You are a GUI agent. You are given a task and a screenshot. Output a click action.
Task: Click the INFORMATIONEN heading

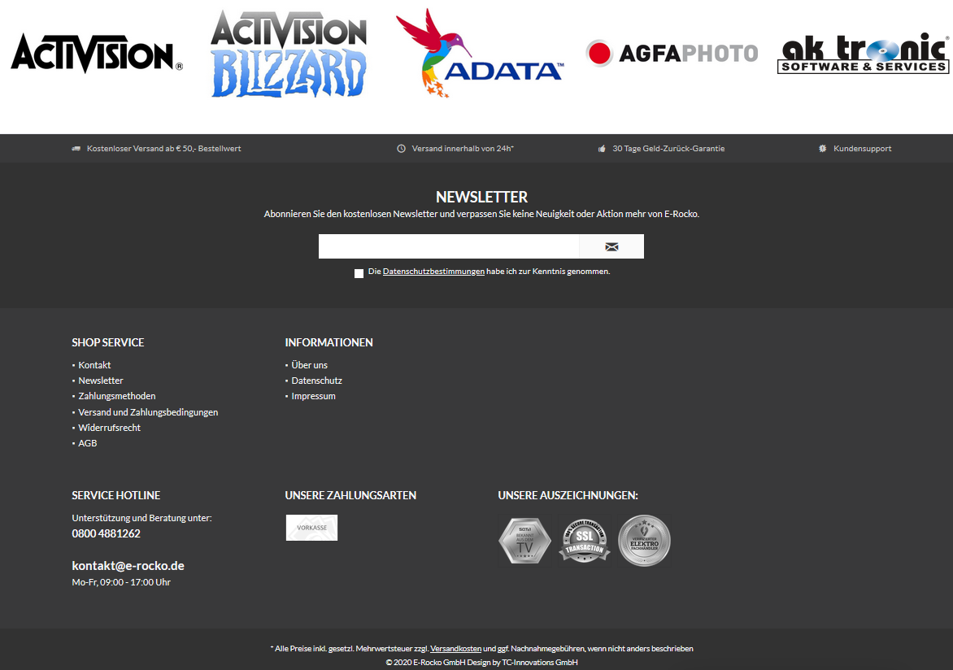(x=329, y=342)
